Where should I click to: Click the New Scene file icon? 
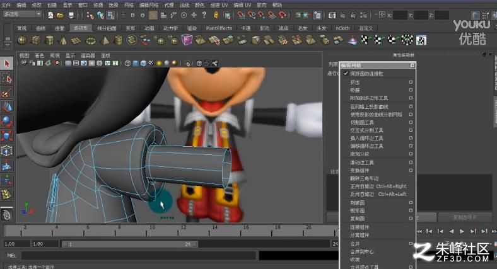click(x=50, y=15)
